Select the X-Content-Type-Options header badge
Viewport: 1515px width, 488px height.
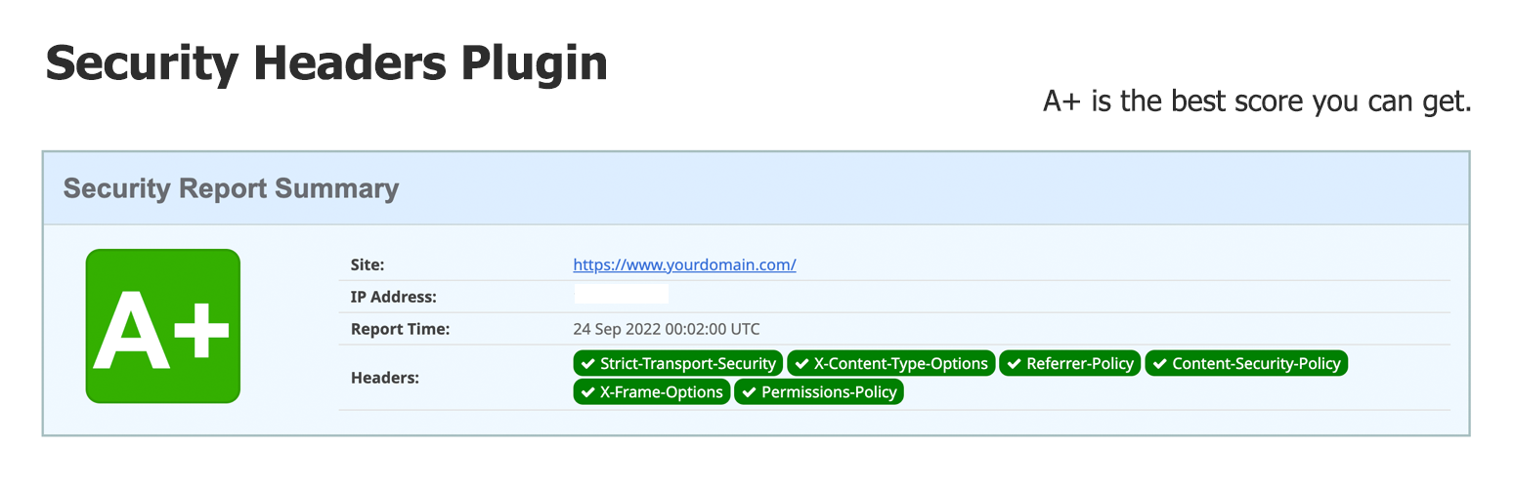pyautogui.click(x=890, y=363)
